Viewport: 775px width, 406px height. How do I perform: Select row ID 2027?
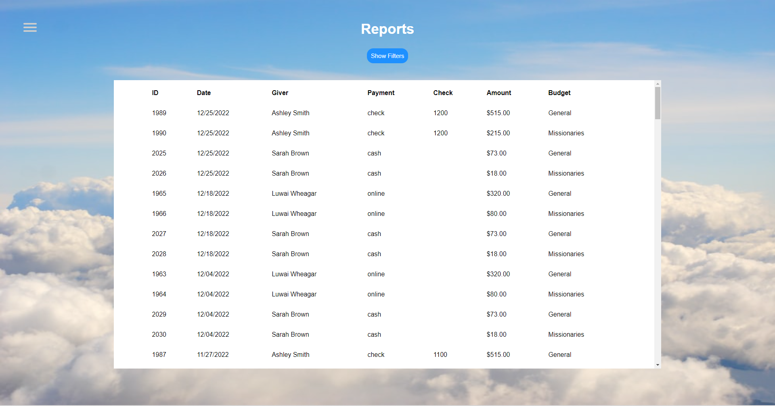click(x=384, y=234)
